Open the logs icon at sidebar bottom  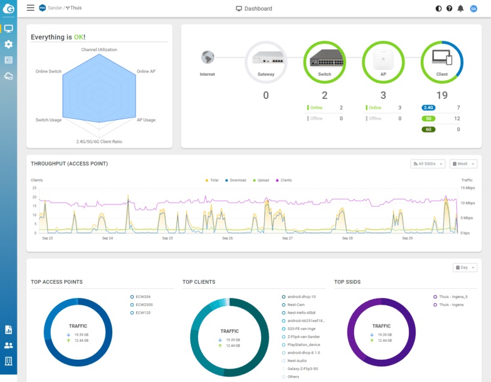pos(8,360)
